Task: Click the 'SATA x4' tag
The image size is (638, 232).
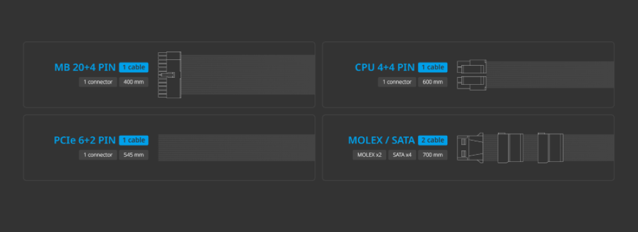Action: [402, 155]
